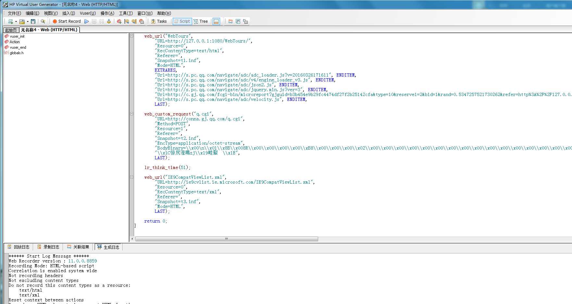Screen dimensions: 572x304
Task: Open the 文件(F) menu
Action: pyautogui.click(x=14, y=13)
